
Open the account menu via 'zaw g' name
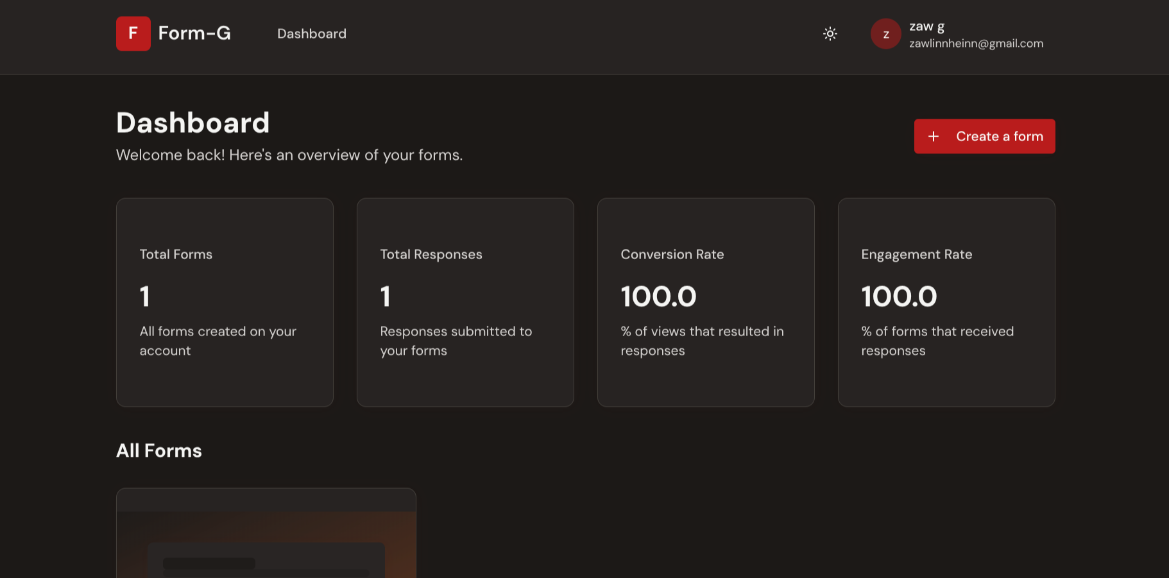[926, 26]
